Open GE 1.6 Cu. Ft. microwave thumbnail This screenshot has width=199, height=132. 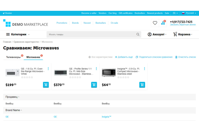pyautogui.click(x=12, y=73)
